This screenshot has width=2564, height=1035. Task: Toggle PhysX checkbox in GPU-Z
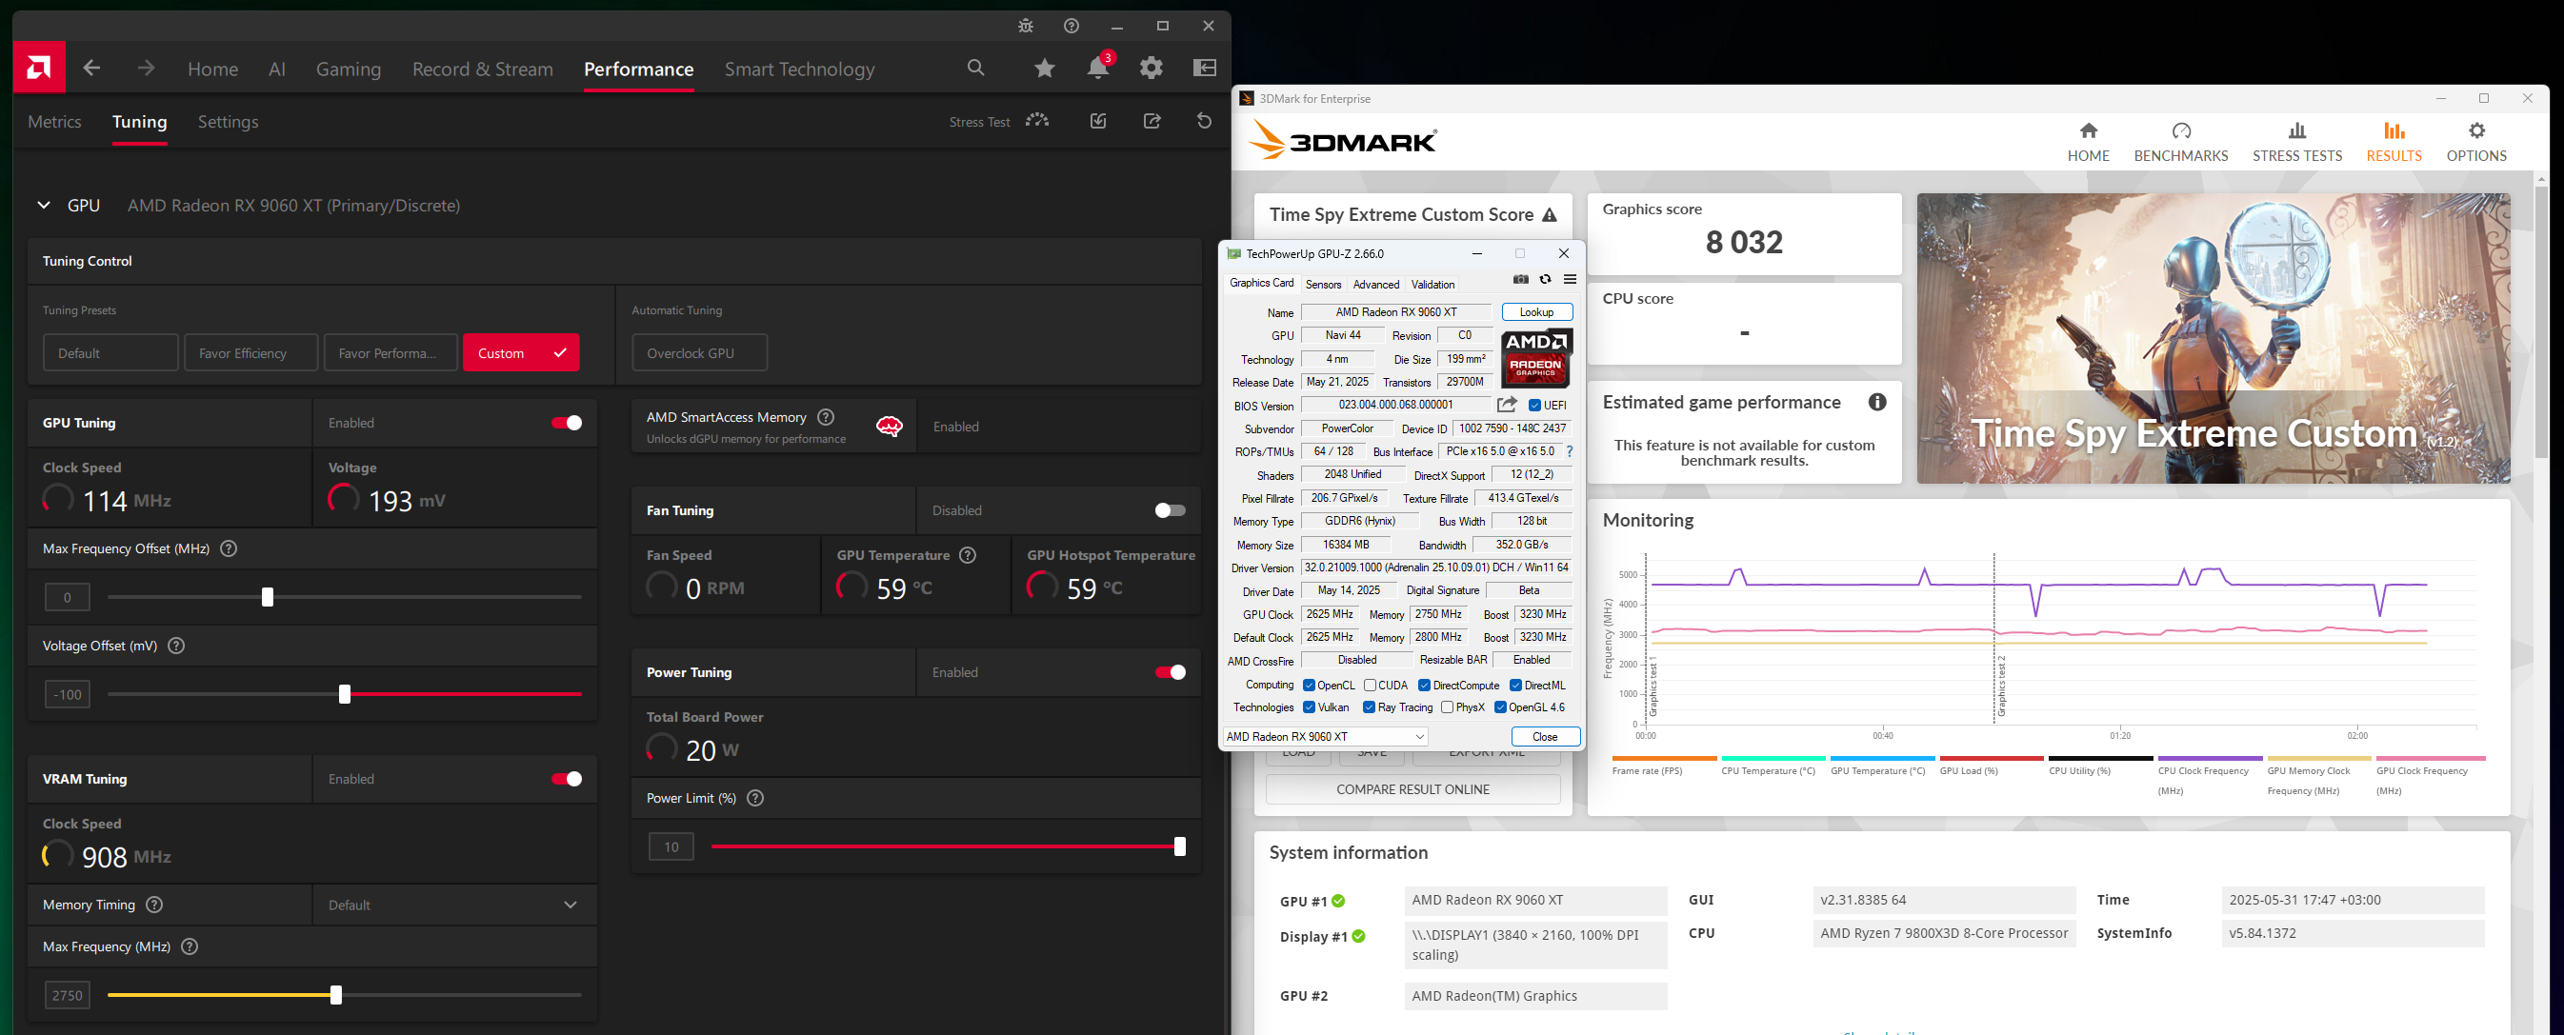[1447, 707]
